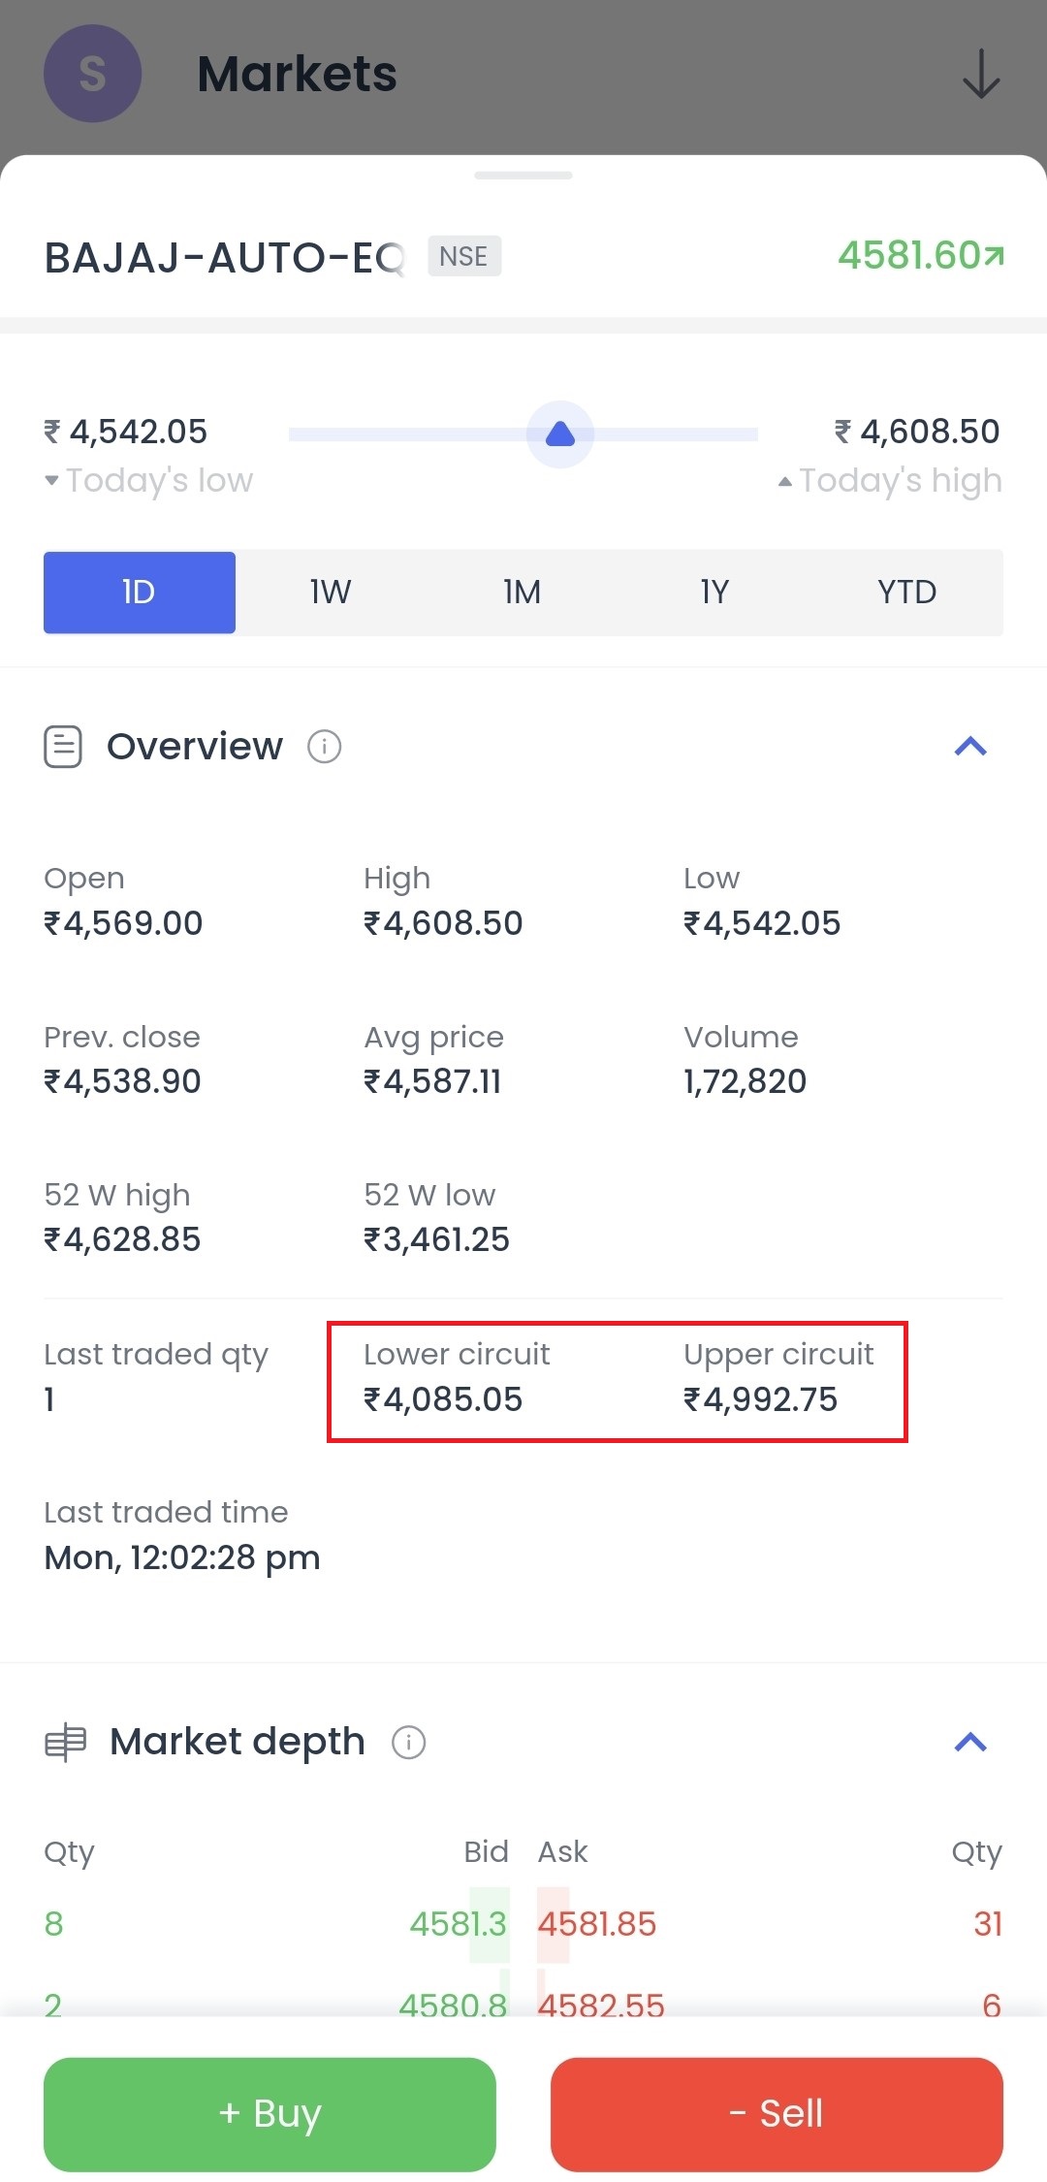
Task: Switch to the 1M tab
Action: click(523, 593)
